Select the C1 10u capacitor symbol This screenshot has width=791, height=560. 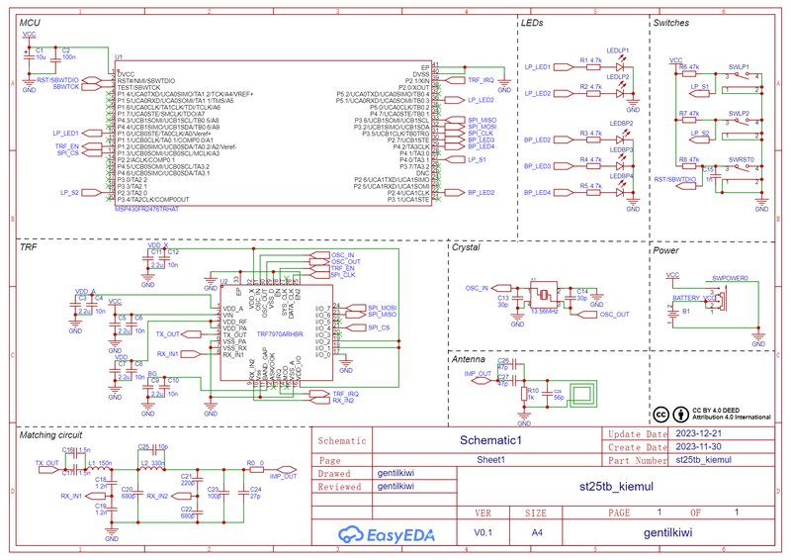(30, 58)
